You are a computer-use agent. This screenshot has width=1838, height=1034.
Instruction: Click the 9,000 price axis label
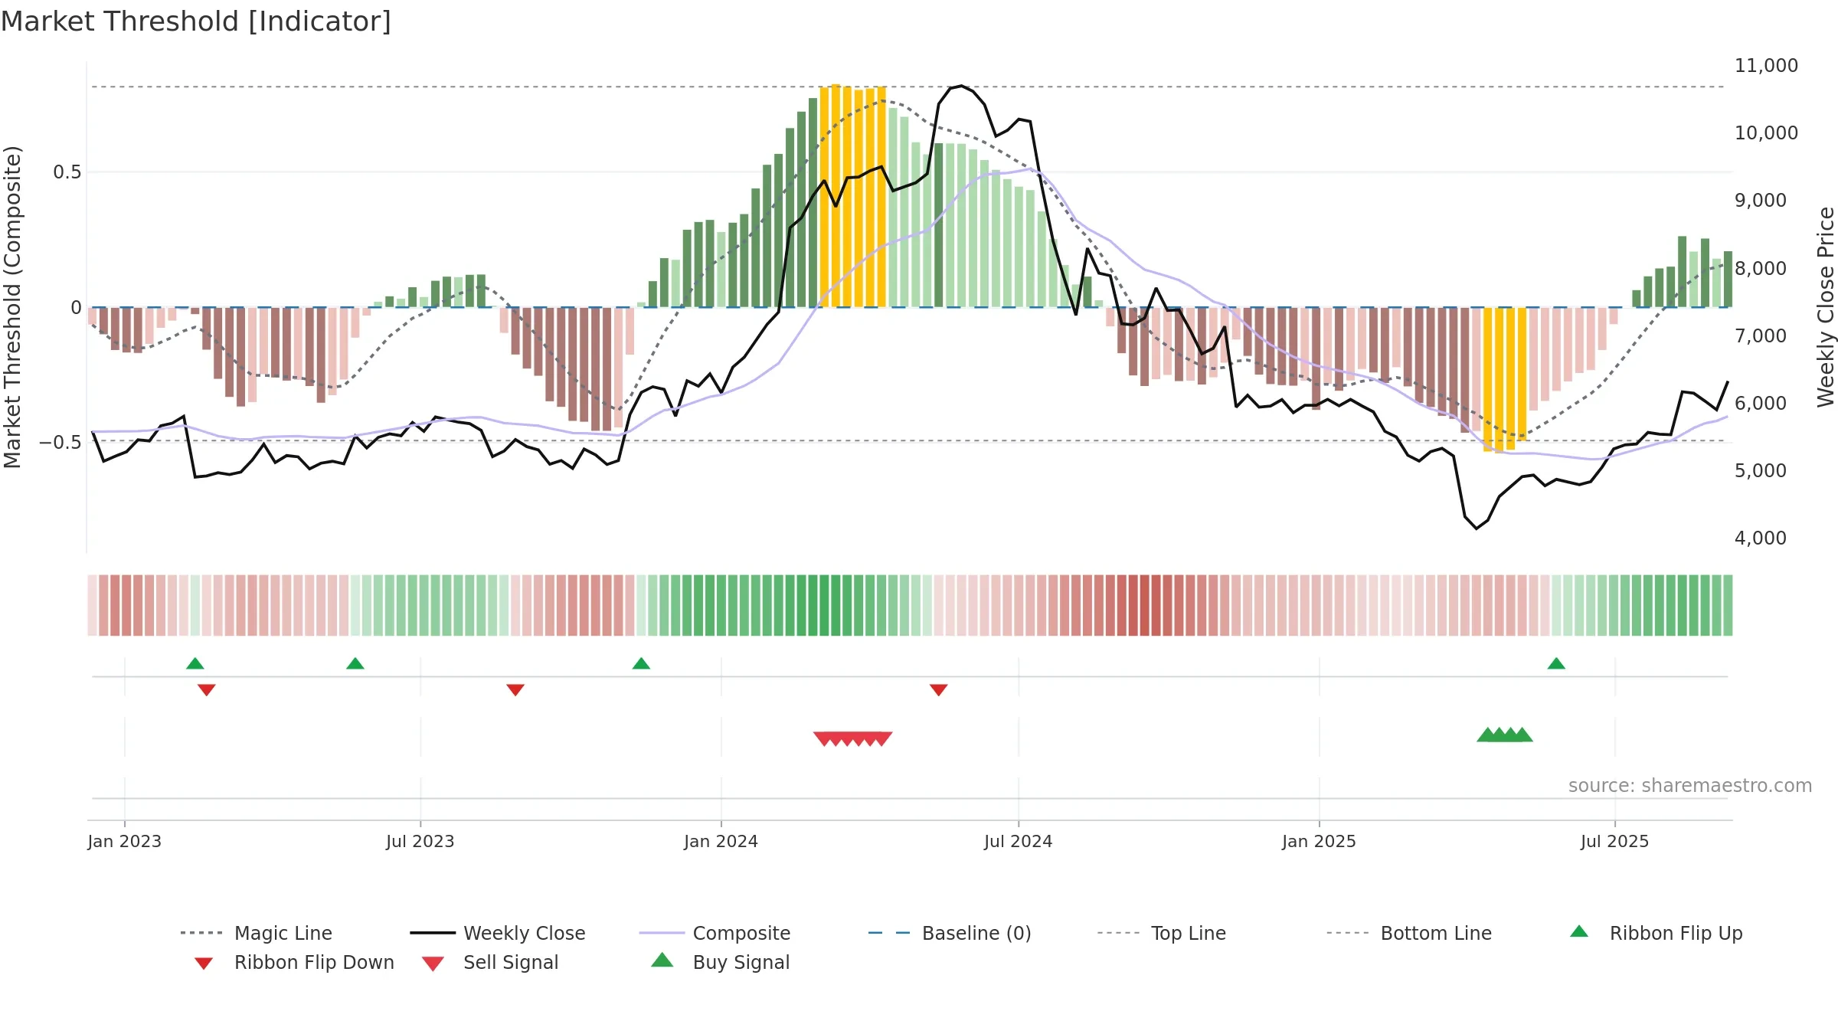pos(1761,200)
